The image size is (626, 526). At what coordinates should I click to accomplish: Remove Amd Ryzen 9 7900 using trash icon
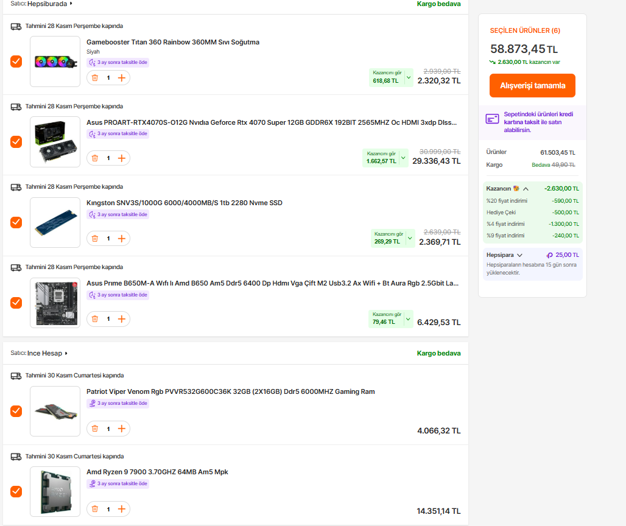pos(94,509)
